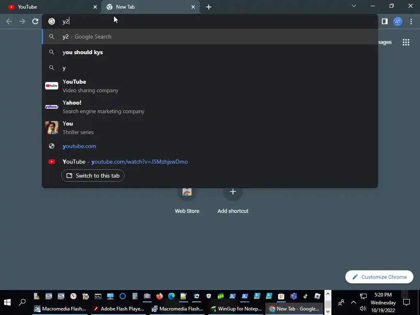Open the youtube.com suggestion
Viewport: 420px width, 315px height.
point(210,146)
